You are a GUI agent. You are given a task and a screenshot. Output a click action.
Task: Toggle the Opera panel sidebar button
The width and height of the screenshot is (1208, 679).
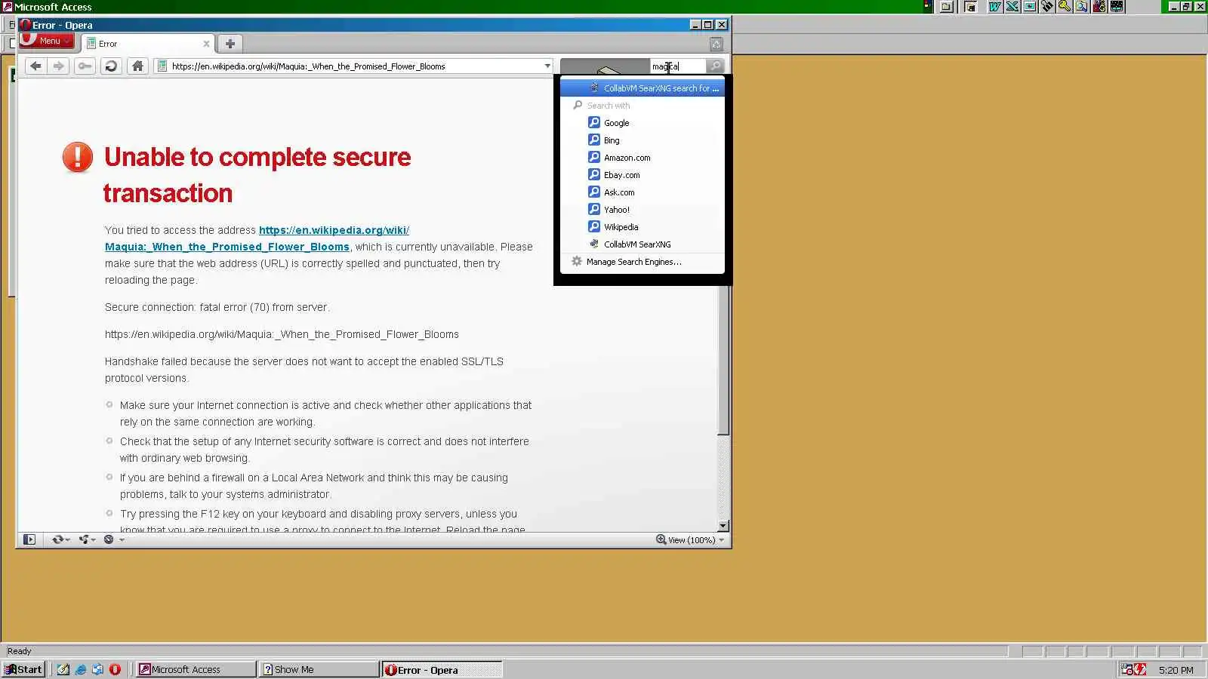pyautogui.click(x=29, y=539)
